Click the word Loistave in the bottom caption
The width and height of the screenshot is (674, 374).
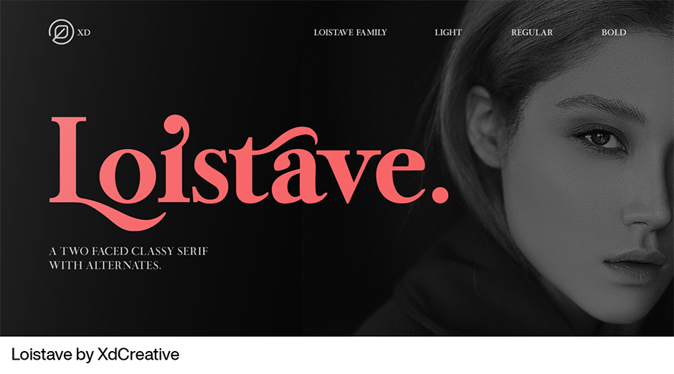coord(42,355)
